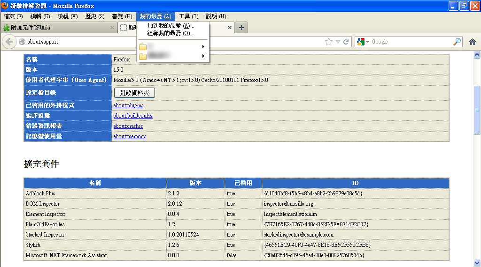Click the back navigation arrow button
Screen dimensions: 481x267
(x=9, y=42)
